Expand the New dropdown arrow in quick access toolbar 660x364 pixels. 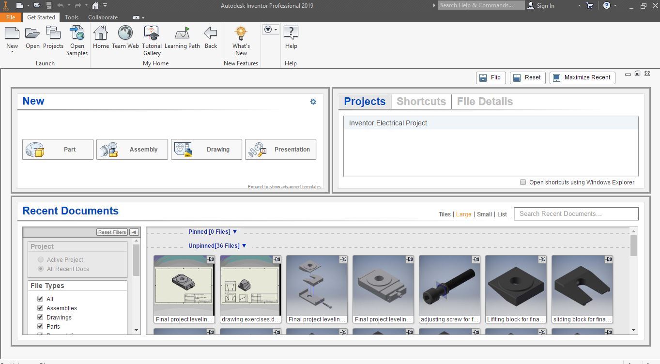[x=28, y=5]
